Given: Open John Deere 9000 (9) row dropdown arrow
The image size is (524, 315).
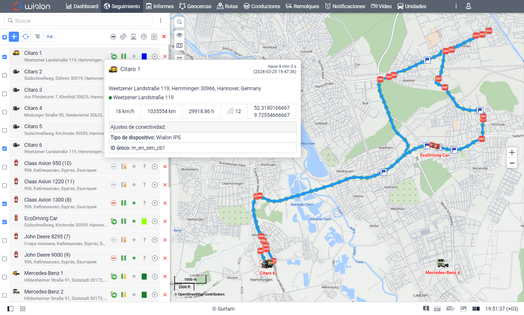Looking at the screenshot, I should 155,258.
